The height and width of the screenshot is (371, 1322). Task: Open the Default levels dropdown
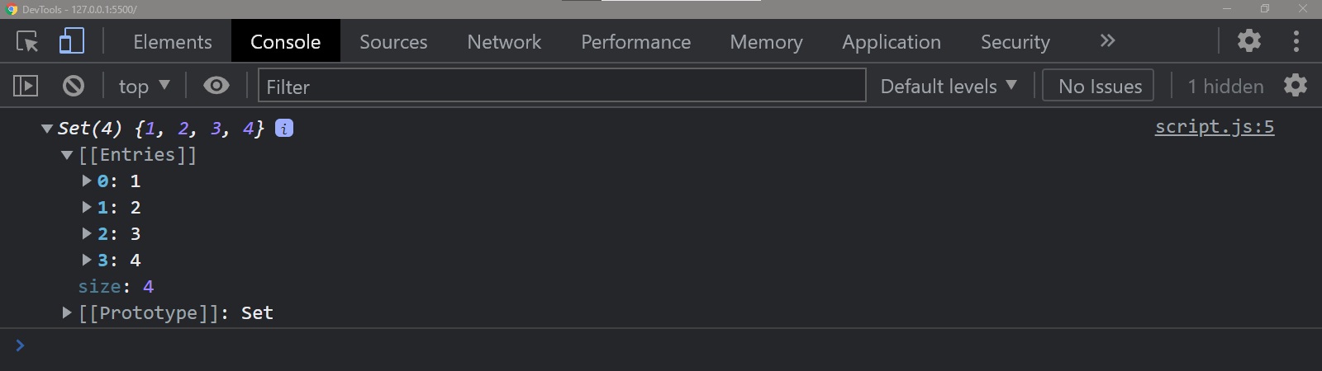click(948, 86)
